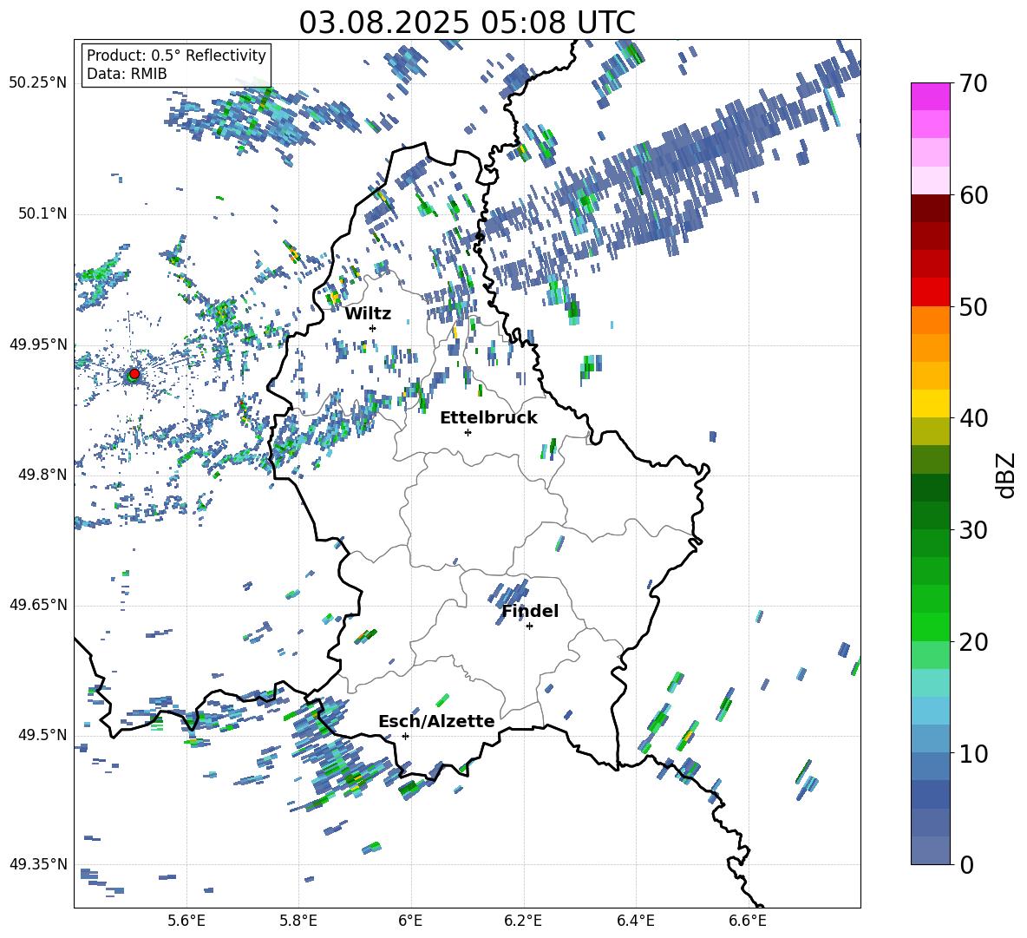
Task: Click the 70 colorbar tick label
Action: (x=973, y=84)
